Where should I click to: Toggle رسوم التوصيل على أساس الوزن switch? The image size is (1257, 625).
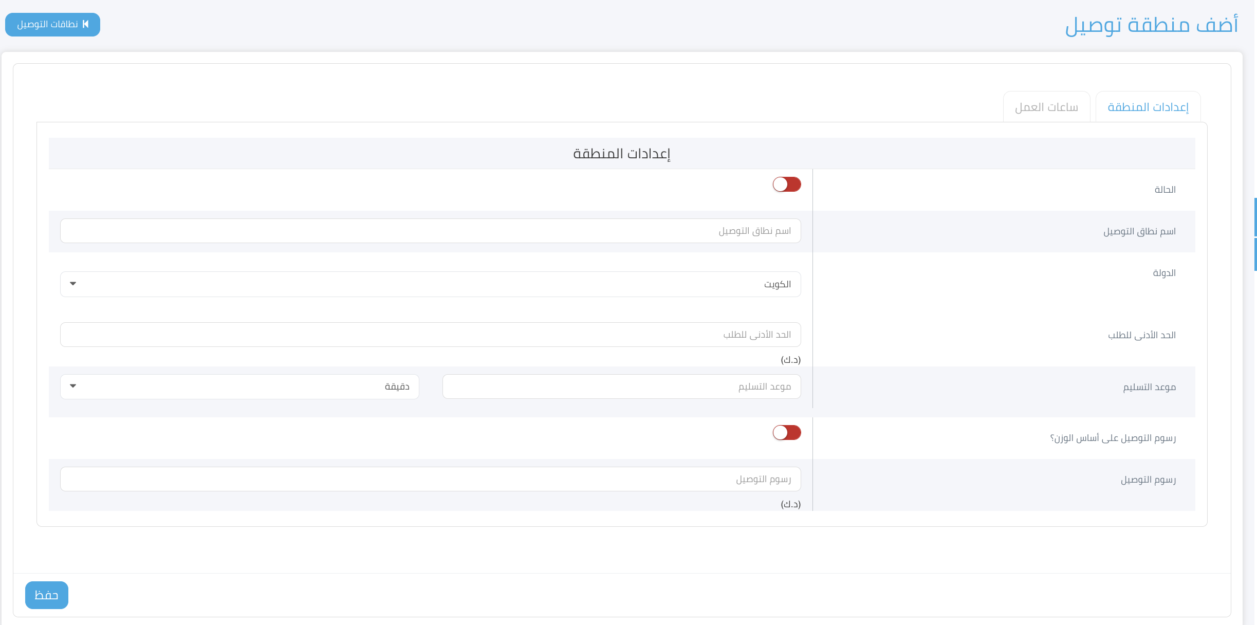click(786, 433)
